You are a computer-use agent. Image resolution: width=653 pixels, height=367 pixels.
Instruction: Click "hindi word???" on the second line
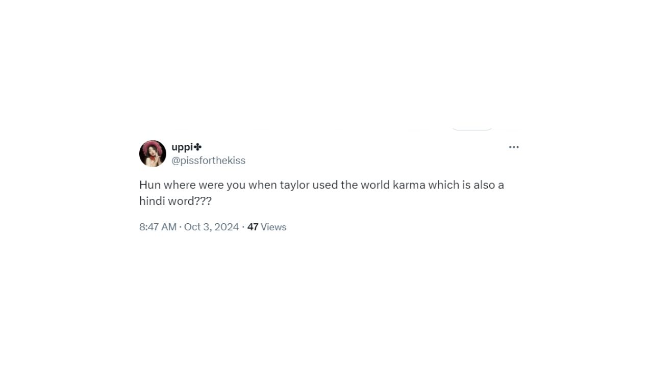175,201
